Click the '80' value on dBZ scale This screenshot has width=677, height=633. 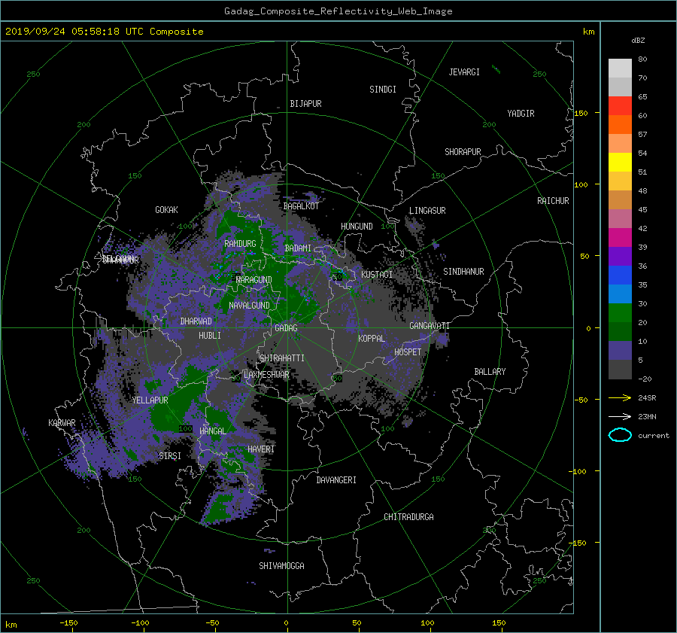point(642,59)
